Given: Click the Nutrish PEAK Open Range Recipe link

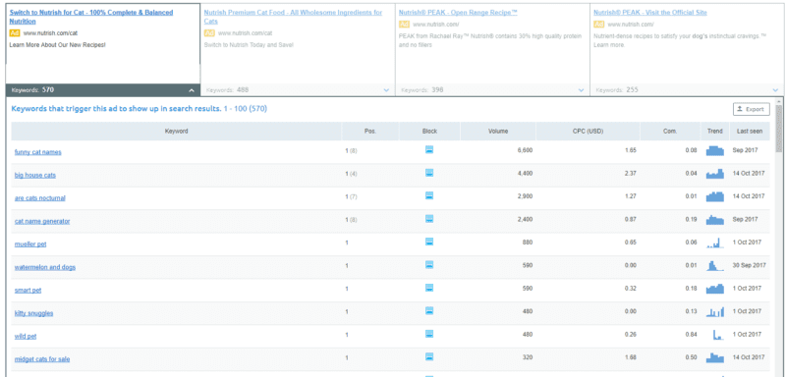Looking at the screenshot, I should pyautogui.click(x=458, y=13).
